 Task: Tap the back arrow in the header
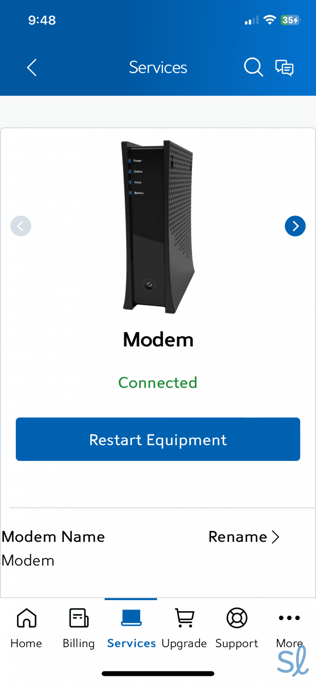click(32, 68)
